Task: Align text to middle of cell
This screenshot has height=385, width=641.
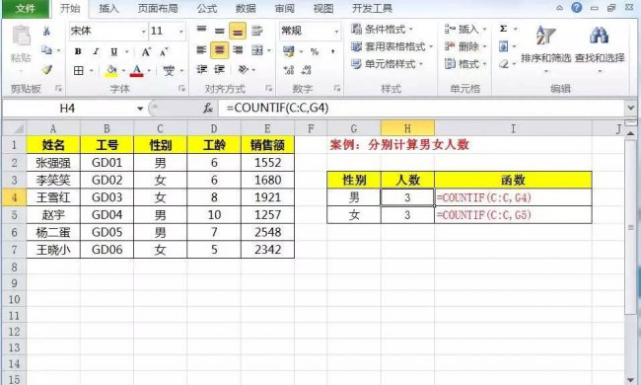Action: [220, 31]
